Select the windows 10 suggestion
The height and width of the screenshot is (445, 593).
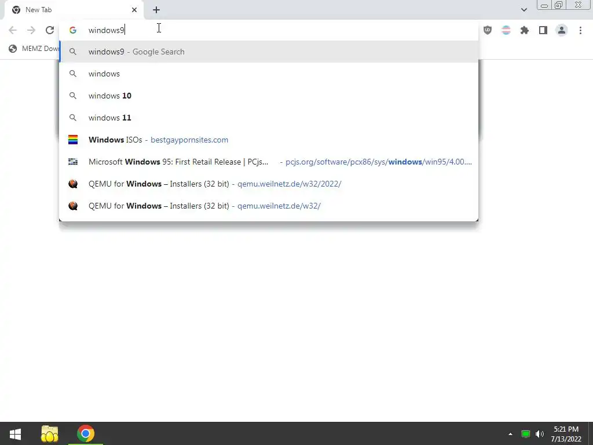[269, 96]
